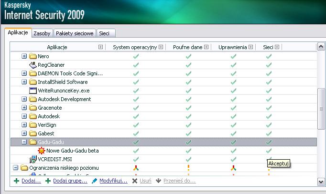Image resolution: width=326 pixels, height=194 pixels.
Task: Select the WriteRunonceKey.exe row label
Action: [64, 91]
